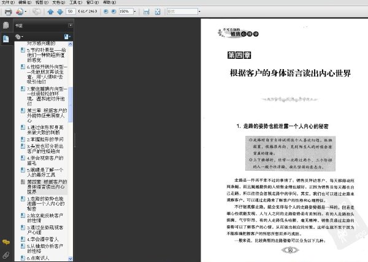Click bookmark icon beside 第三章 entry
This screenshot has height=262, width=368.
(x=23, y=111)
